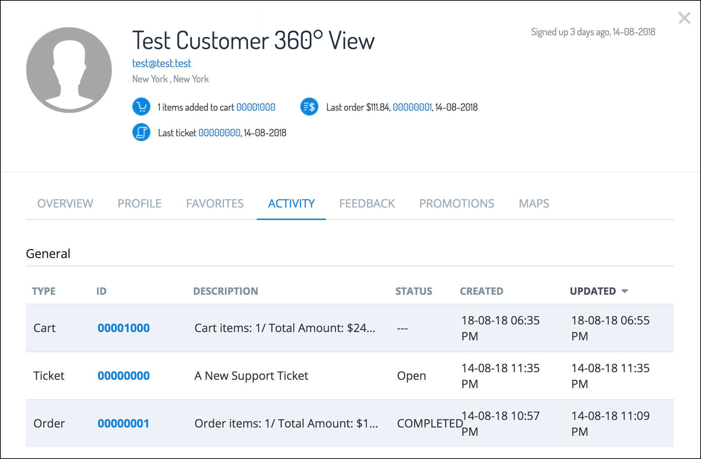Click created time '14-08-18 10:57 PM'
Viewport: 701px width, 459px height.
(501, 423)
